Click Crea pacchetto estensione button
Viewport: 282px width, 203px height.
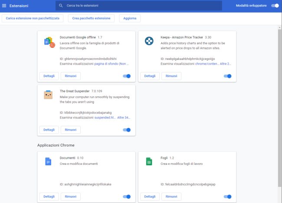coord(91,18)
